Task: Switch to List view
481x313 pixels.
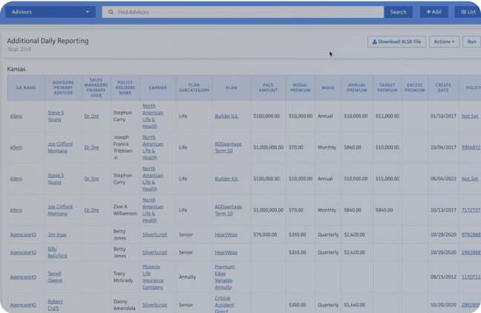Action: (468, 12)
